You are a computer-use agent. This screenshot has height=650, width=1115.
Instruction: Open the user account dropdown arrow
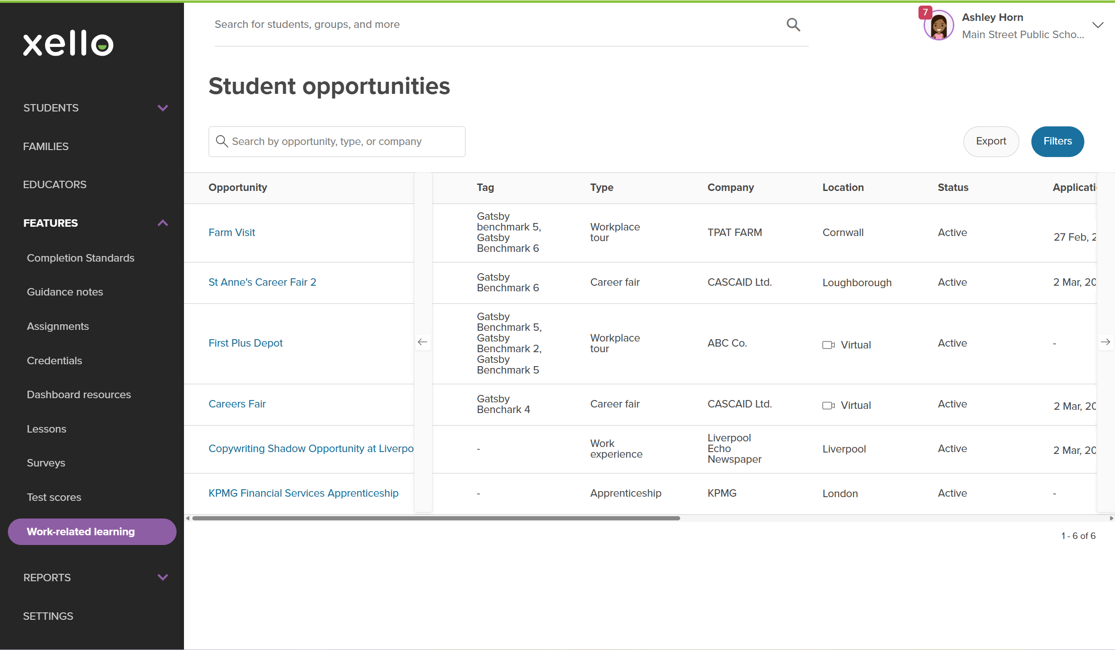[1098, 25]
